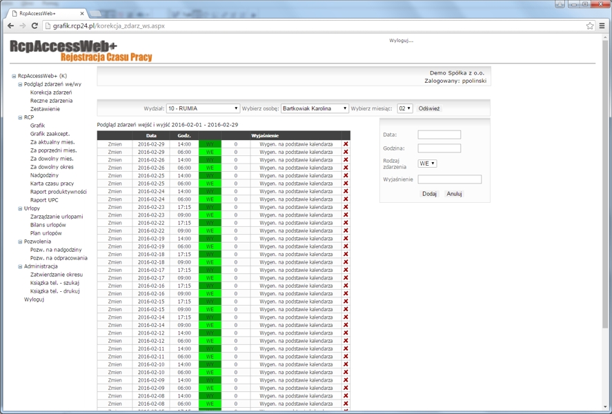Open the Chrome hamburger menu
The image size is (612, 414).
coord(602,26)
